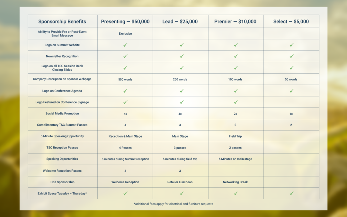Click the 'Logo on Summit Website' row label

pyautogui.click(x=62, y=45)
